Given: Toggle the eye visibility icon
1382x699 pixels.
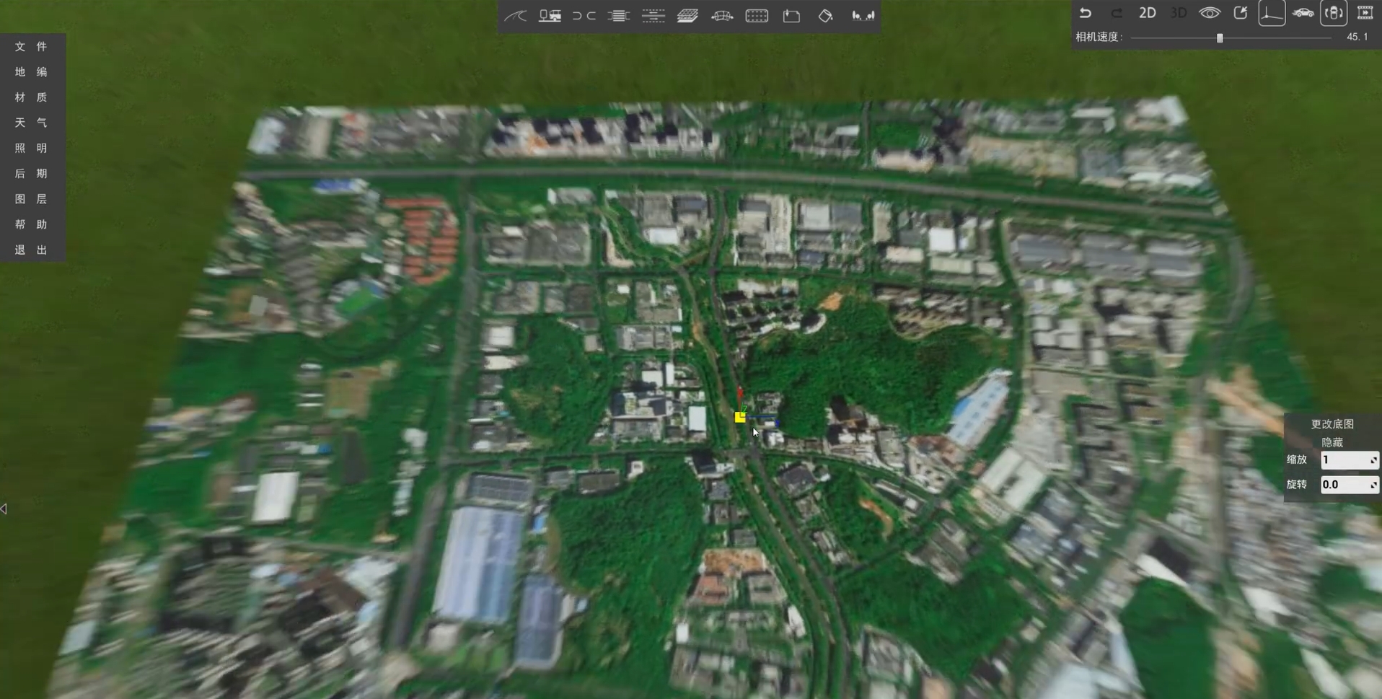Looking at the screenshot, I should click(1210, 13).
